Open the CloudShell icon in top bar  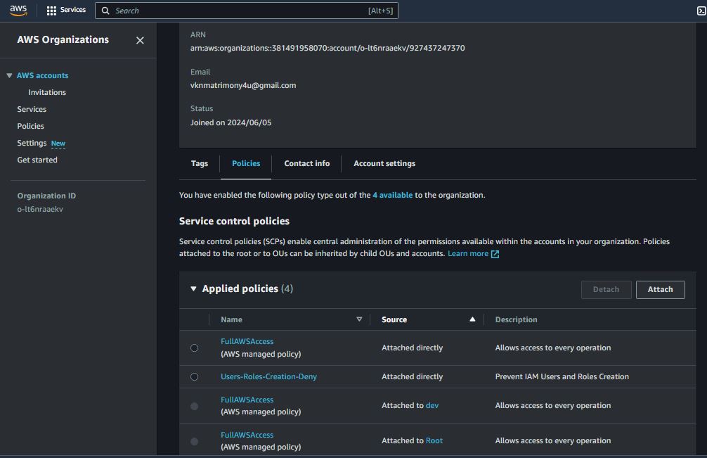tap(701, 11)
